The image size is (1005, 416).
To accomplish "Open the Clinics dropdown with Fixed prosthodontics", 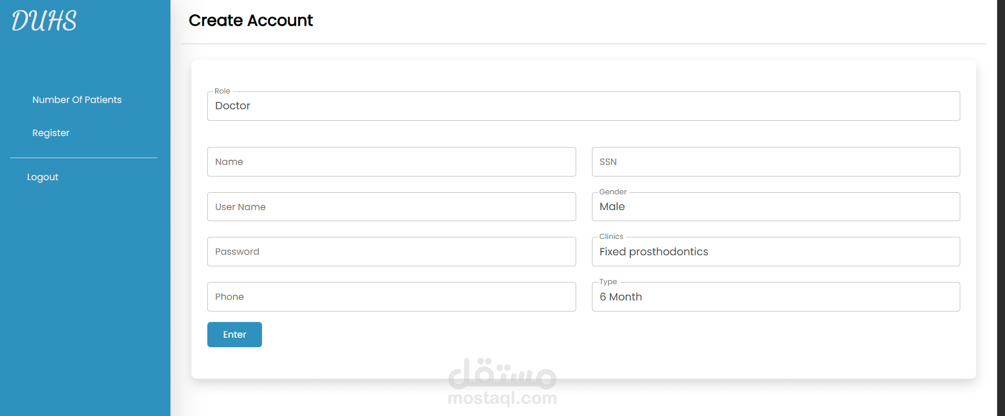I will pyautogui.click(x=776, y=252).
